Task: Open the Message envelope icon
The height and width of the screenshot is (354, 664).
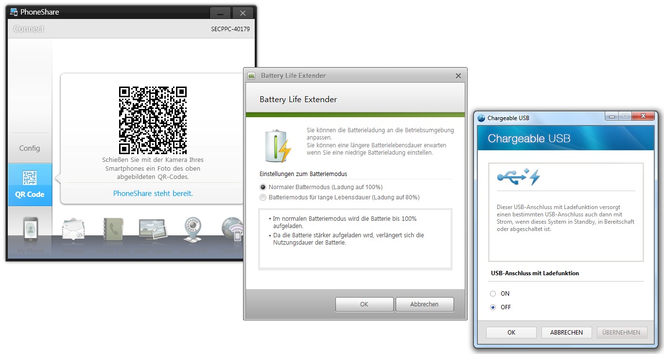Action: (x=74, y=230)
